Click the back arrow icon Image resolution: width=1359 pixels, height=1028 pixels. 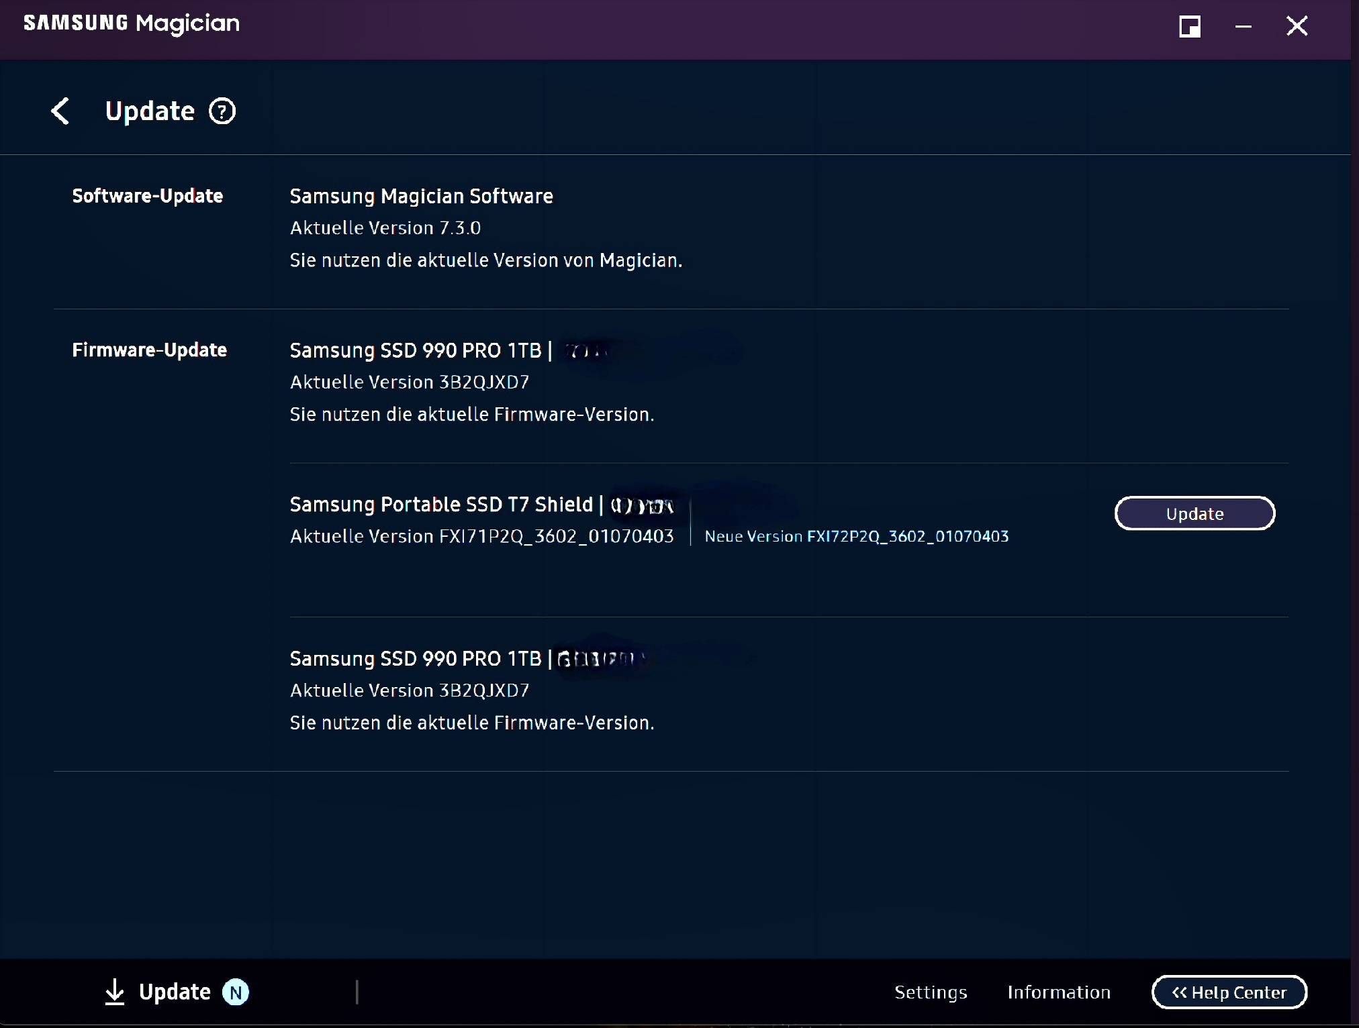60,111
